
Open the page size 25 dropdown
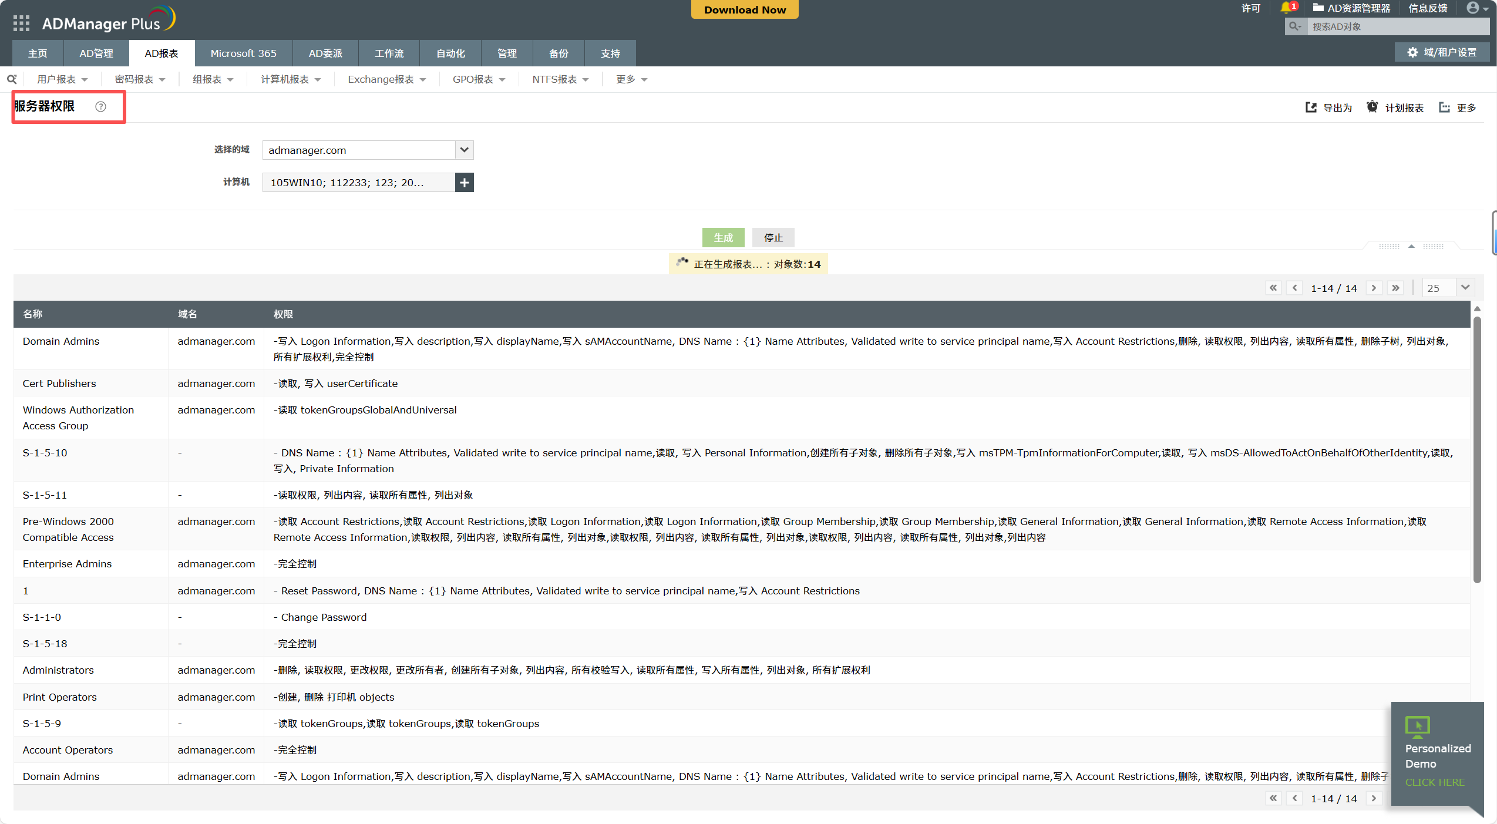click(x=1465, y=288)
